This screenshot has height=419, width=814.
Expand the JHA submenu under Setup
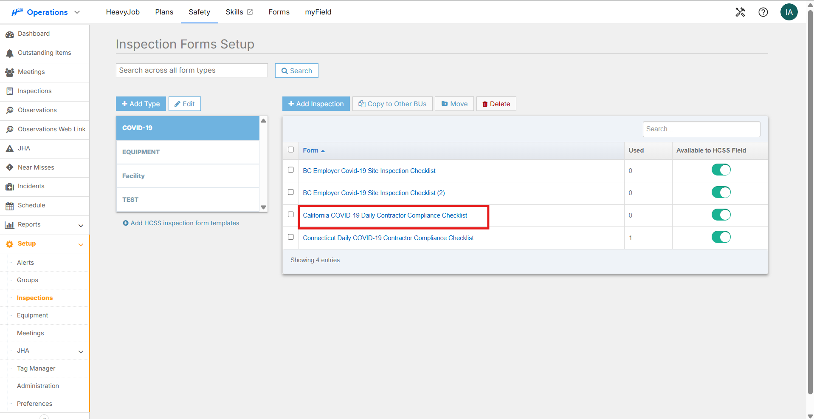(81, 352)
